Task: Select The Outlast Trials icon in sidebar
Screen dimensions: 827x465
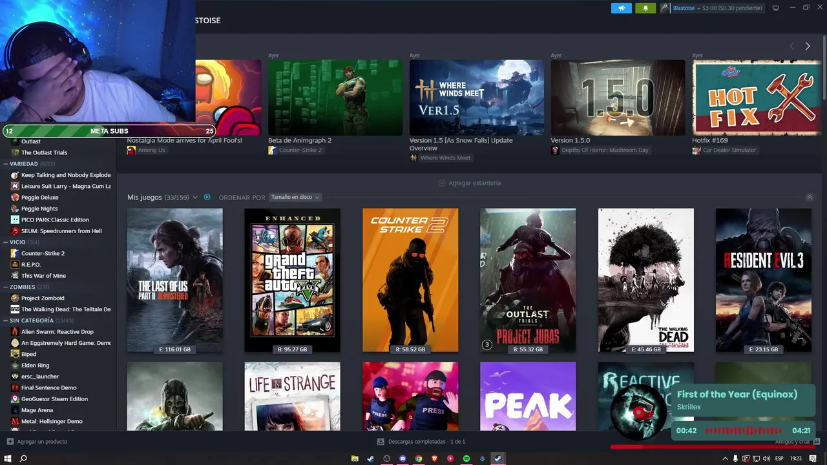Action: point(16,152)
